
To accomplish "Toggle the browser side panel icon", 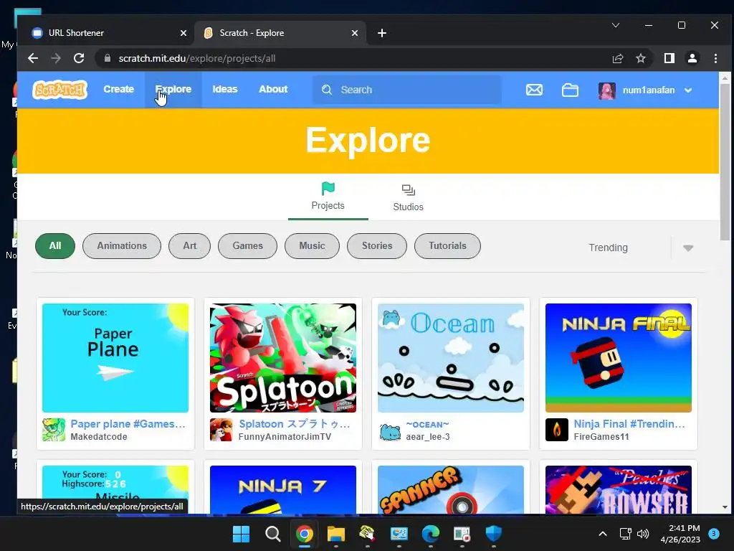I will click(669, 58).
